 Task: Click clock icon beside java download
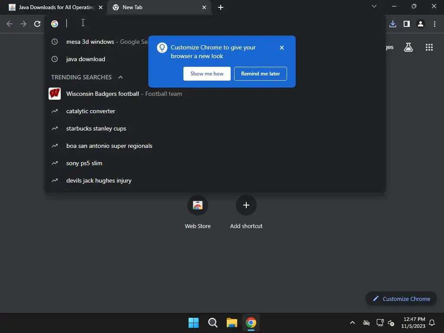click(x=55, y=59)
